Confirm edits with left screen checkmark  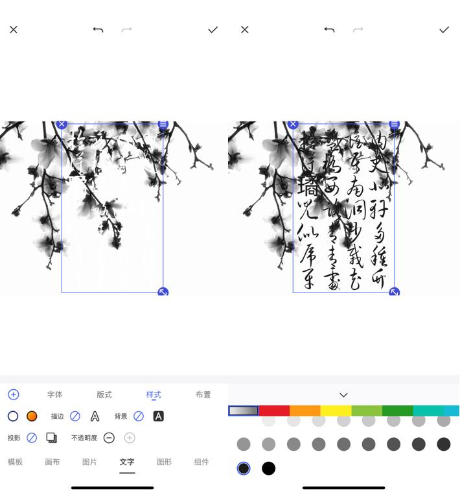point(213,30)
